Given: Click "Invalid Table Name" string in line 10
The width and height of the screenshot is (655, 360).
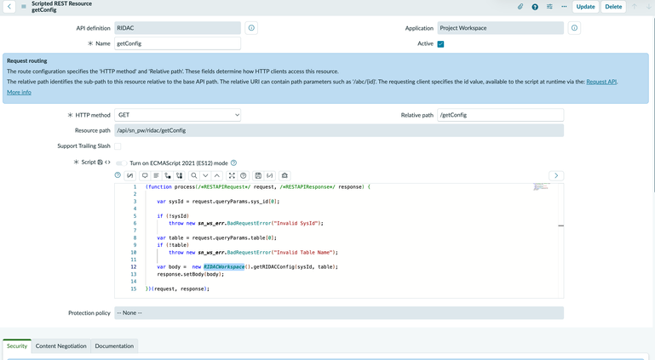Looking at the screenshot, I should 305,253.
